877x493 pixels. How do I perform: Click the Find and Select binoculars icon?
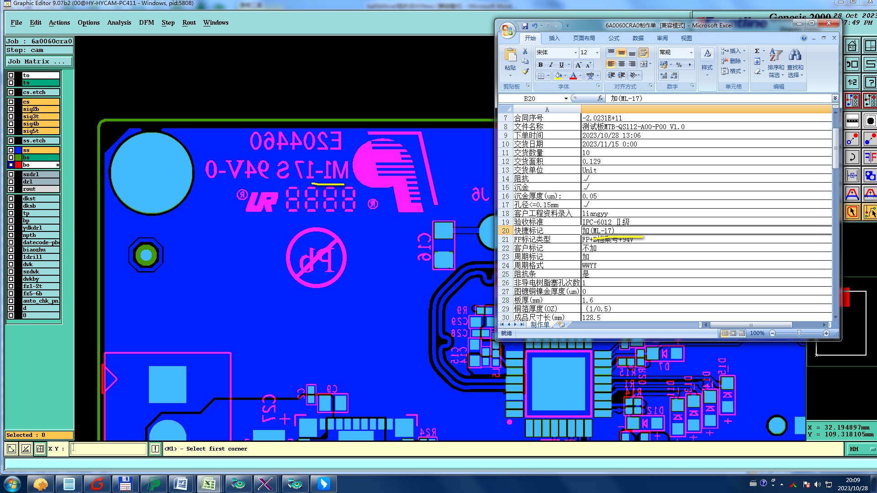click(x=795, y=55)
